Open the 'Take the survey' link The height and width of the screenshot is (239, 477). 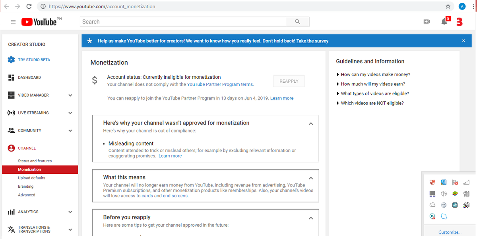312,41
